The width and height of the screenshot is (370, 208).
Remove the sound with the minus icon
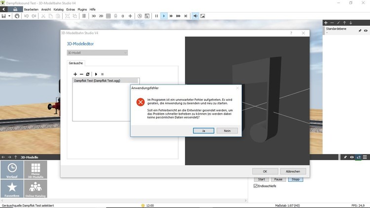coord(81,74)
